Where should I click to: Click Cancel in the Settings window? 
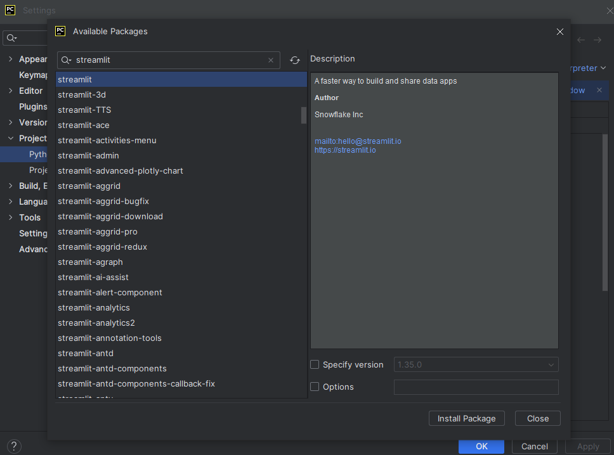[x=535, y=446]
